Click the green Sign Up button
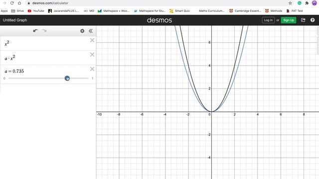This screenshot has width=319, height=179. [x=289, y=20]
